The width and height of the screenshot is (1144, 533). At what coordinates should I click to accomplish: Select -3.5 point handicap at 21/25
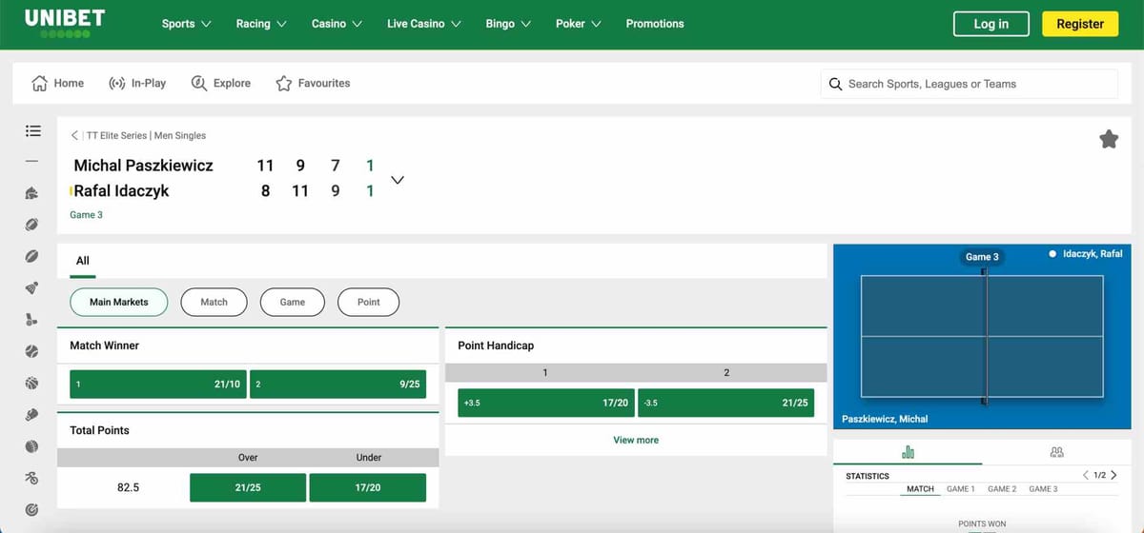click(x=725, y=404)
